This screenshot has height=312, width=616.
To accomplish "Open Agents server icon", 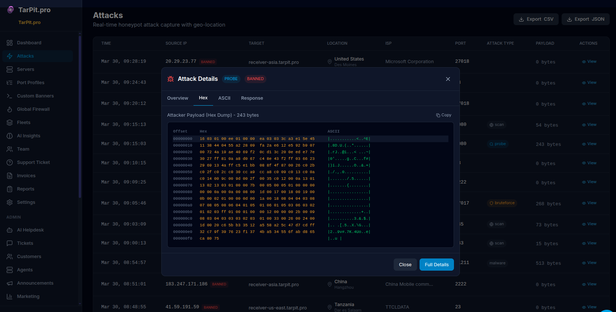I will tap(10, 270).
